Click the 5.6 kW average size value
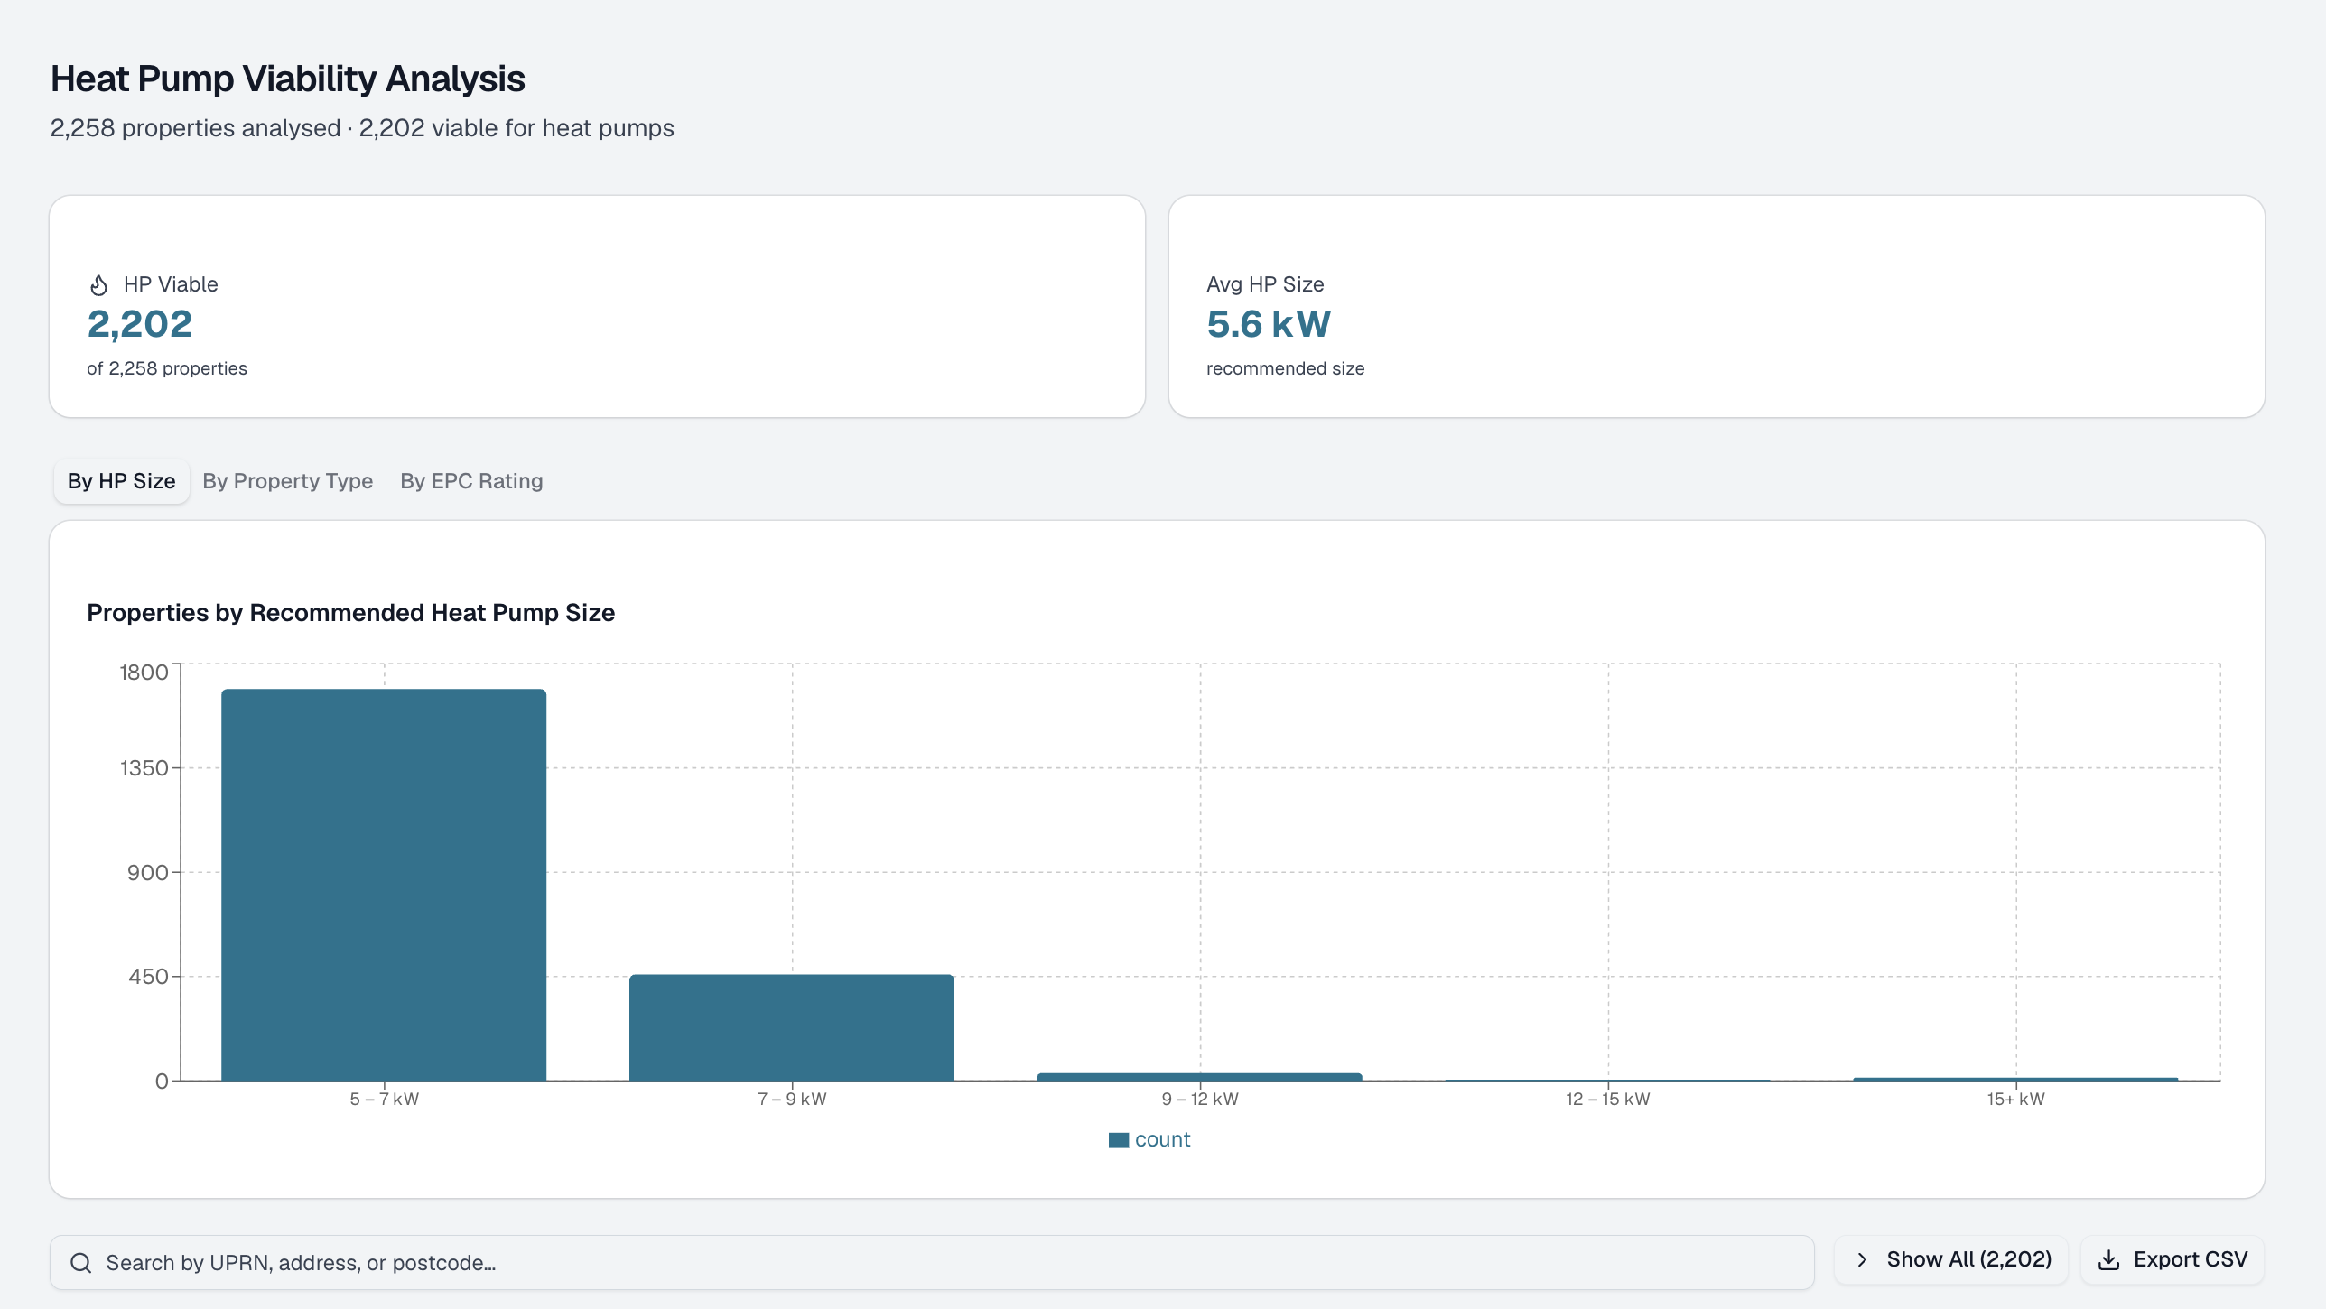The height and width of the screenshot is (1309, 2326). pyautogui.click(x=1269, y=324)
